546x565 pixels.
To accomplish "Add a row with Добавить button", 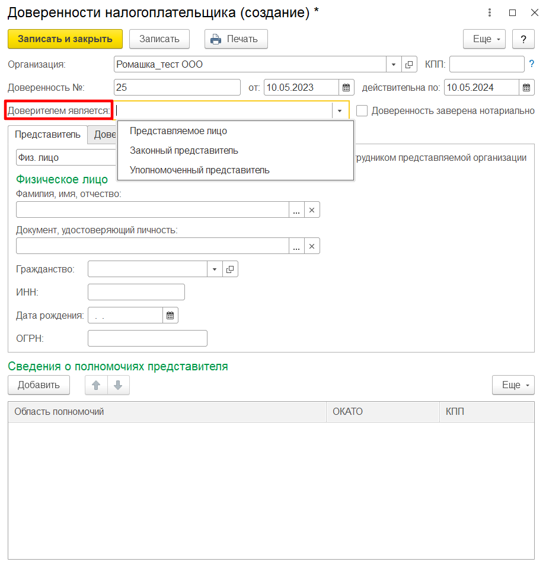I will tap(39, 385).
